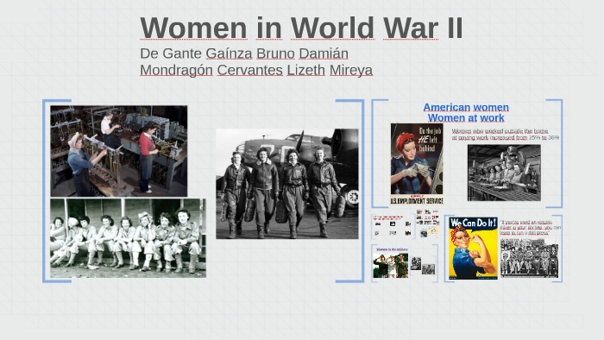Screen dimensions: 604x340
Task: Click the 'Women in the military' heading
Action: [x=392, y=249]
